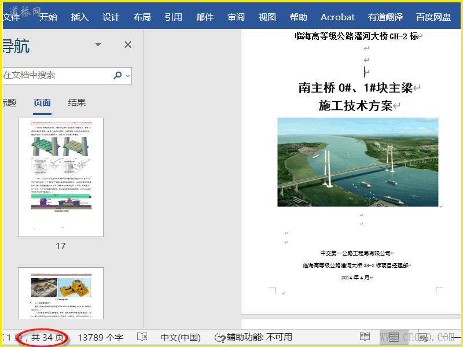463x347 pixels.
Task: Open the 审阅 ribbon tab
Action: (x=236, y=17)
